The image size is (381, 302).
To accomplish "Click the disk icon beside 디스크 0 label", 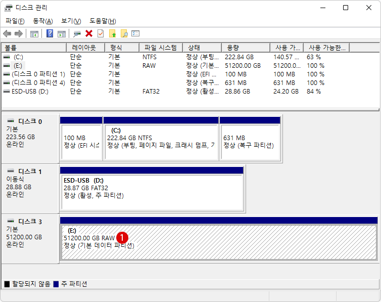I will point(11,120).
